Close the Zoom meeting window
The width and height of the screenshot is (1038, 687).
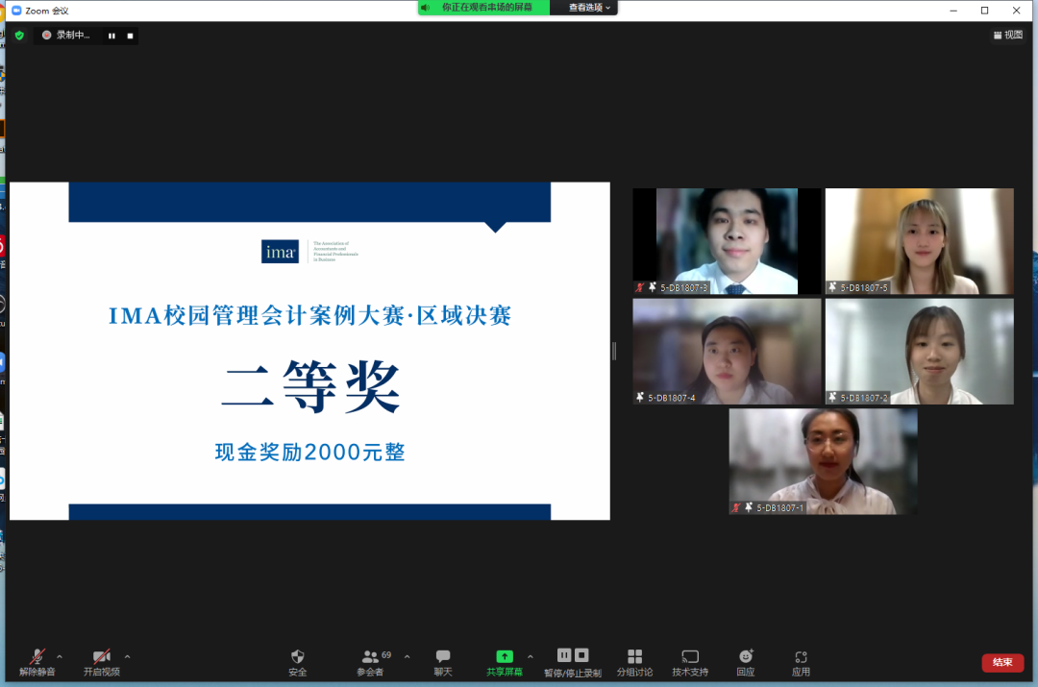coord(1017,11)
